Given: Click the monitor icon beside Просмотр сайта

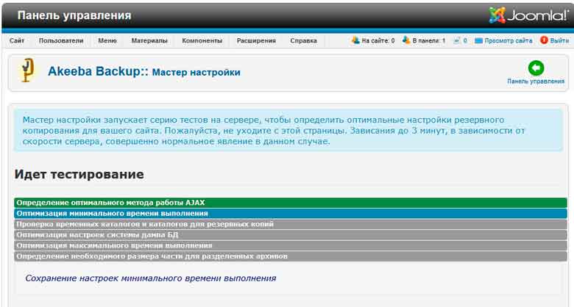Looking at the screenshot, I should coord(478,40).
